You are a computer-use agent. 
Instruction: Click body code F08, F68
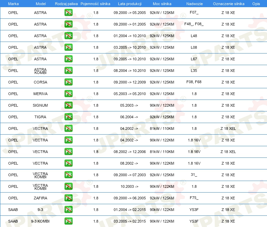point(194,82)
